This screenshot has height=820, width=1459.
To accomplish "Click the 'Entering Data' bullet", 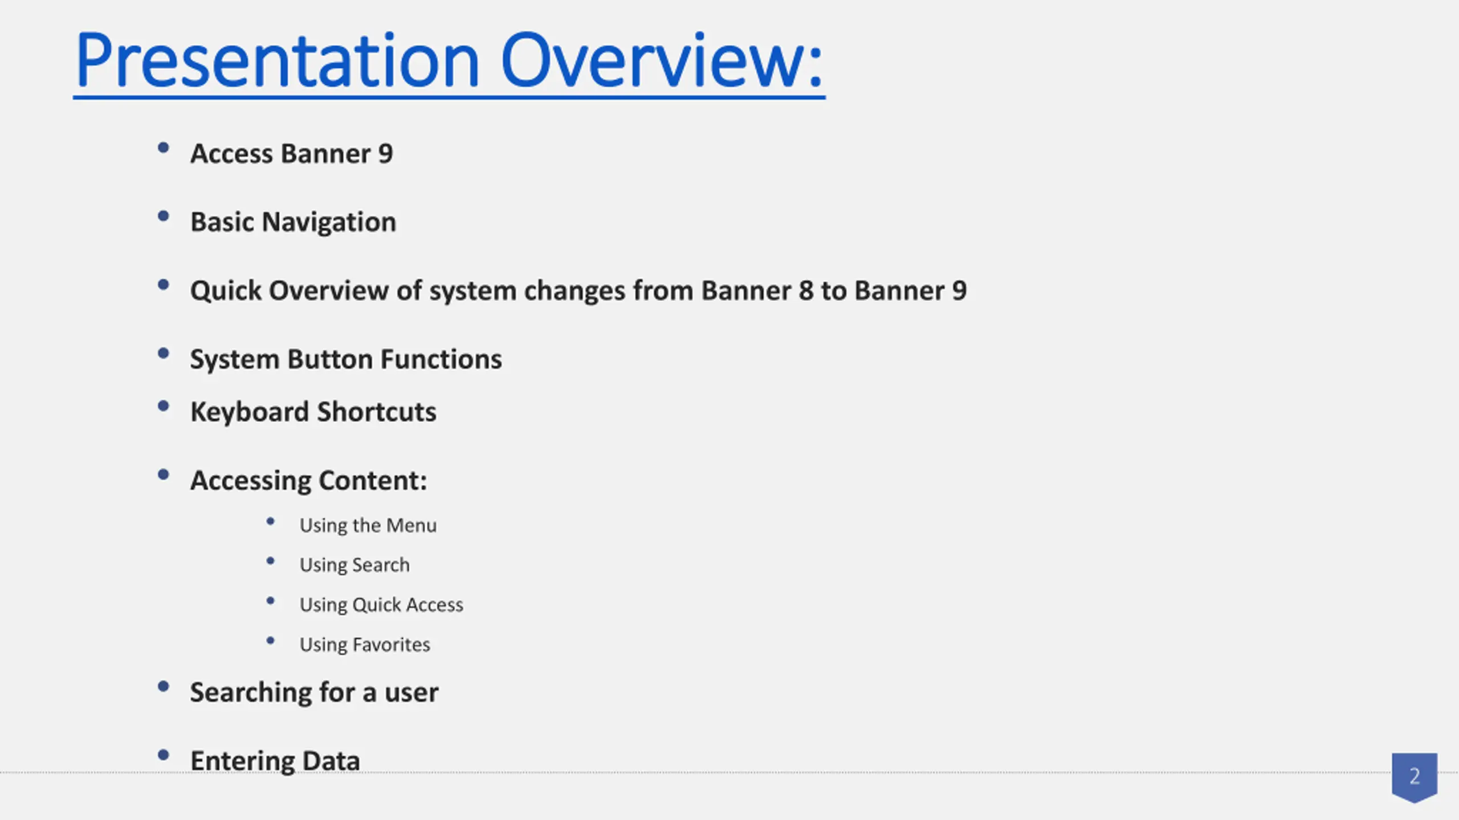I will coord(275,761).
